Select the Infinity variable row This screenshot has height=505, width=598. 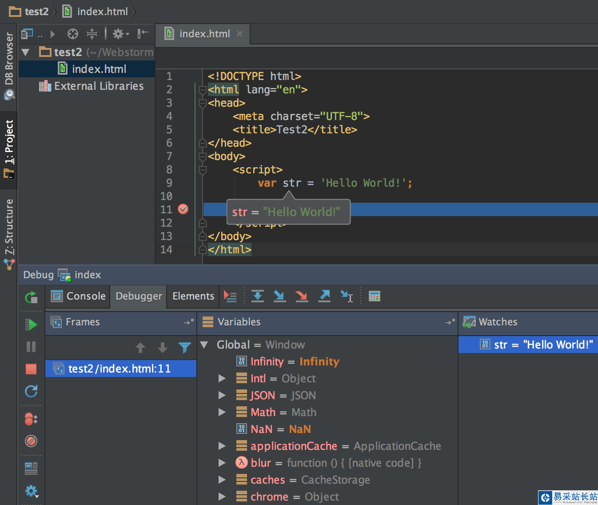pos(327,361)
